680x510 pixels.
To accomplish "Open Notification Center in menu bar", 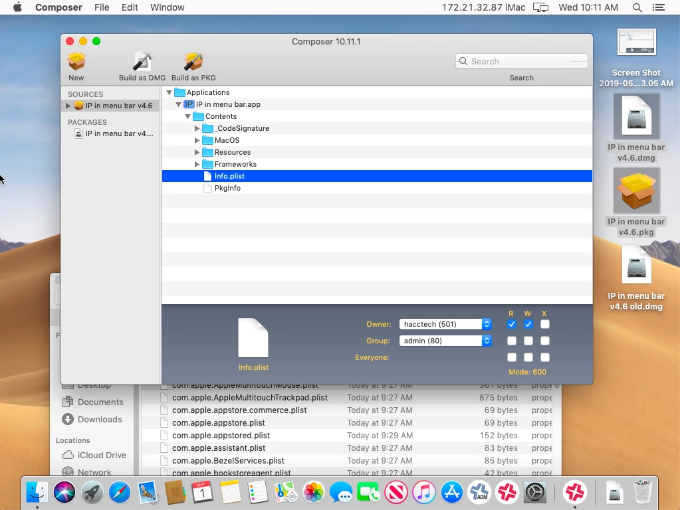I will coord(659,7).
